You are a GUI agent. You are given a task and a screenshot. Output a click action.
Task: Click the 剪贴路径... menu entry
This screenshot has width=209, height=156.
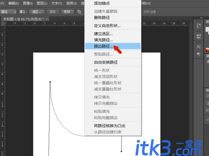(113, 54)
